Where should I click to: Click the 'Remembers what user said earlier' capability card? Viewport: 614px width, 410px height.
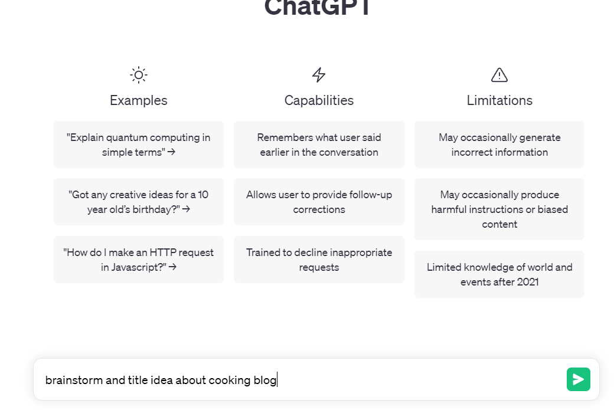coord(319,144)
